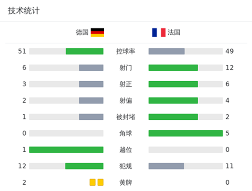
Task: Click the 被封堵 stat label
Action: [126, 117]
